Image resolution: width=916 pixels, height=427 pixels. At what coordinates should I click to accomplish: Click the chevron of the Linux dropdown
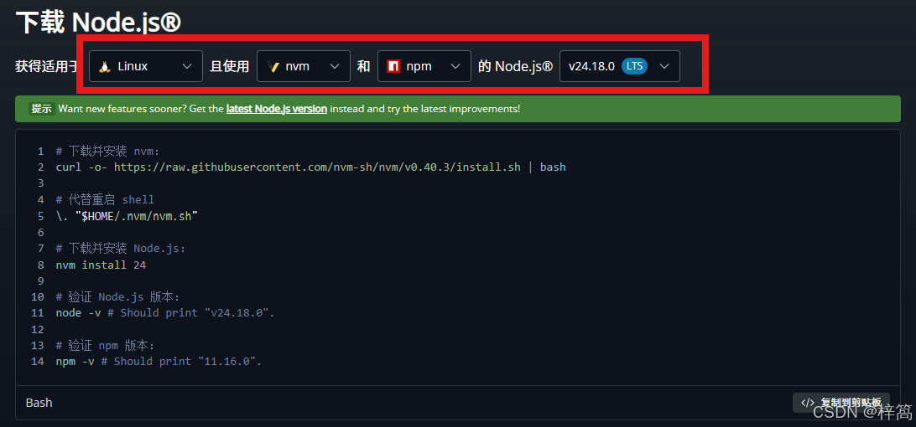188,66
